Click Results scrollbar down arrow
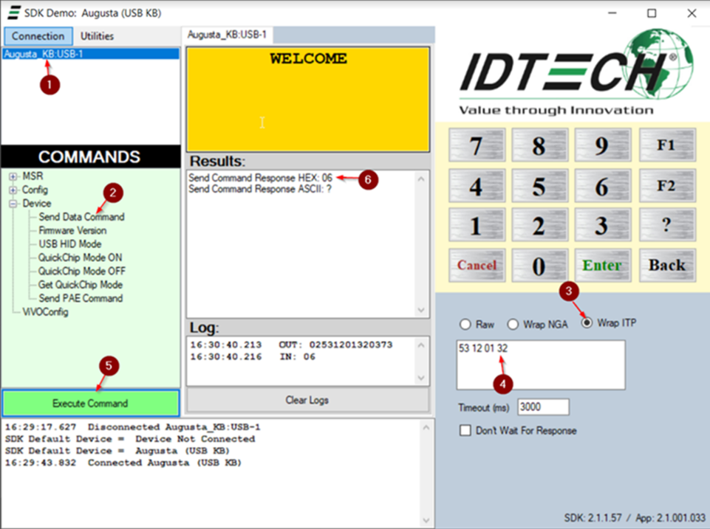 coord(421,310)
